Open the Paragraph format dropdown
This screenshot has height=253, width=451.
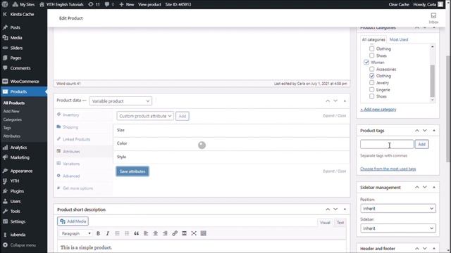tap(76, 233)
